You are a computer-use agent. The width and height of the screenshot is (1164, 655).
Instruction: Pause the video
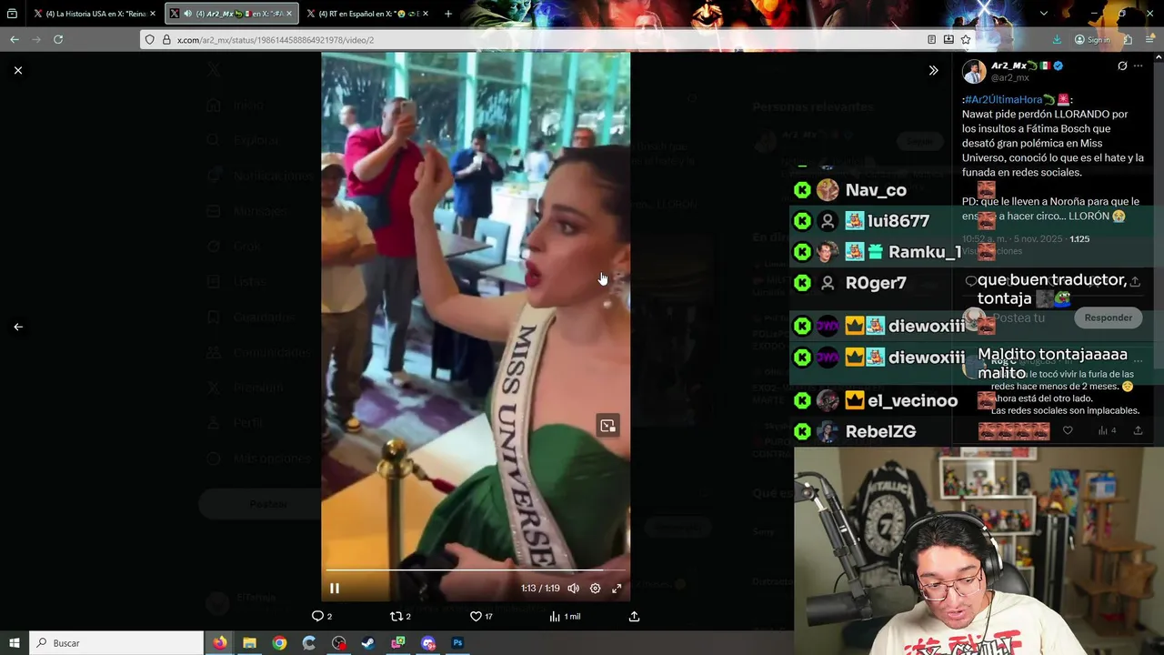(335, 589)
